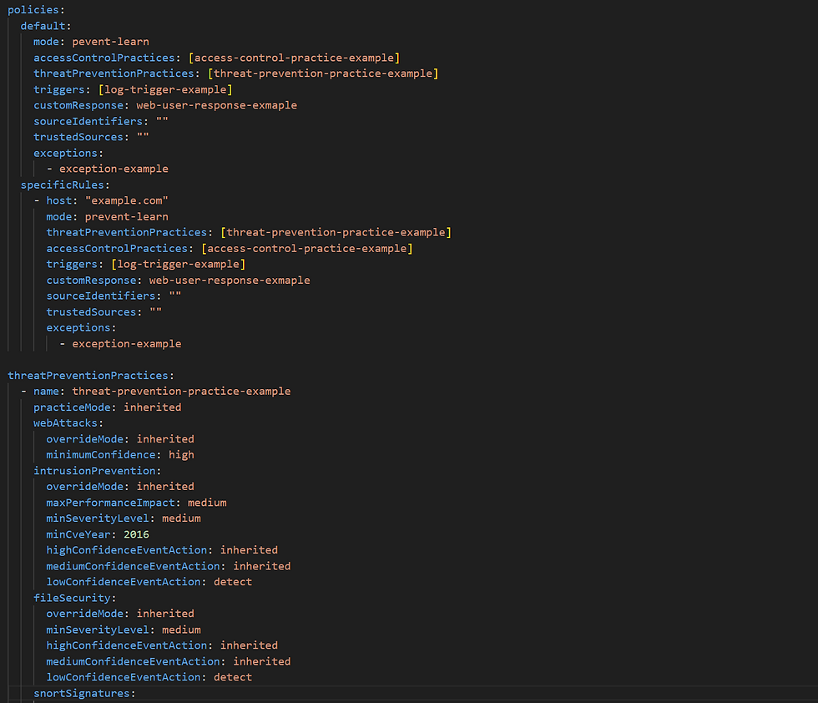Image resolution: width=818 pixels, height=703 pixels.
Task: Select the 'default:' key under policies
Action: click(46, 26)
